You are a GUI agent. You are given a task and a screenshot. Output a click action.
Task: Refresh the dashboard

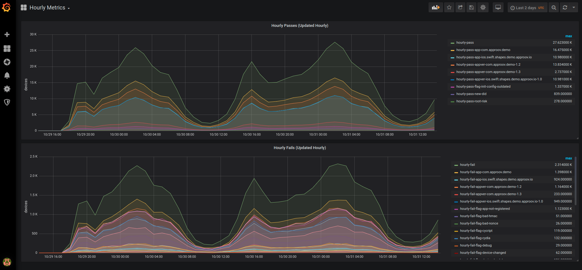(x=565, y=8)
